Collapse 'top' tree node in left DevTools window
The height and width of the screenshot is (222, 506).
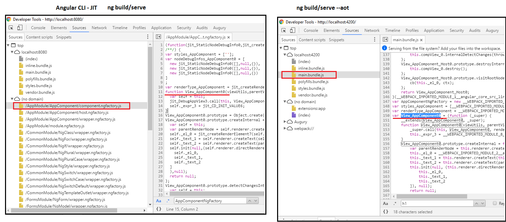(8, 46)
